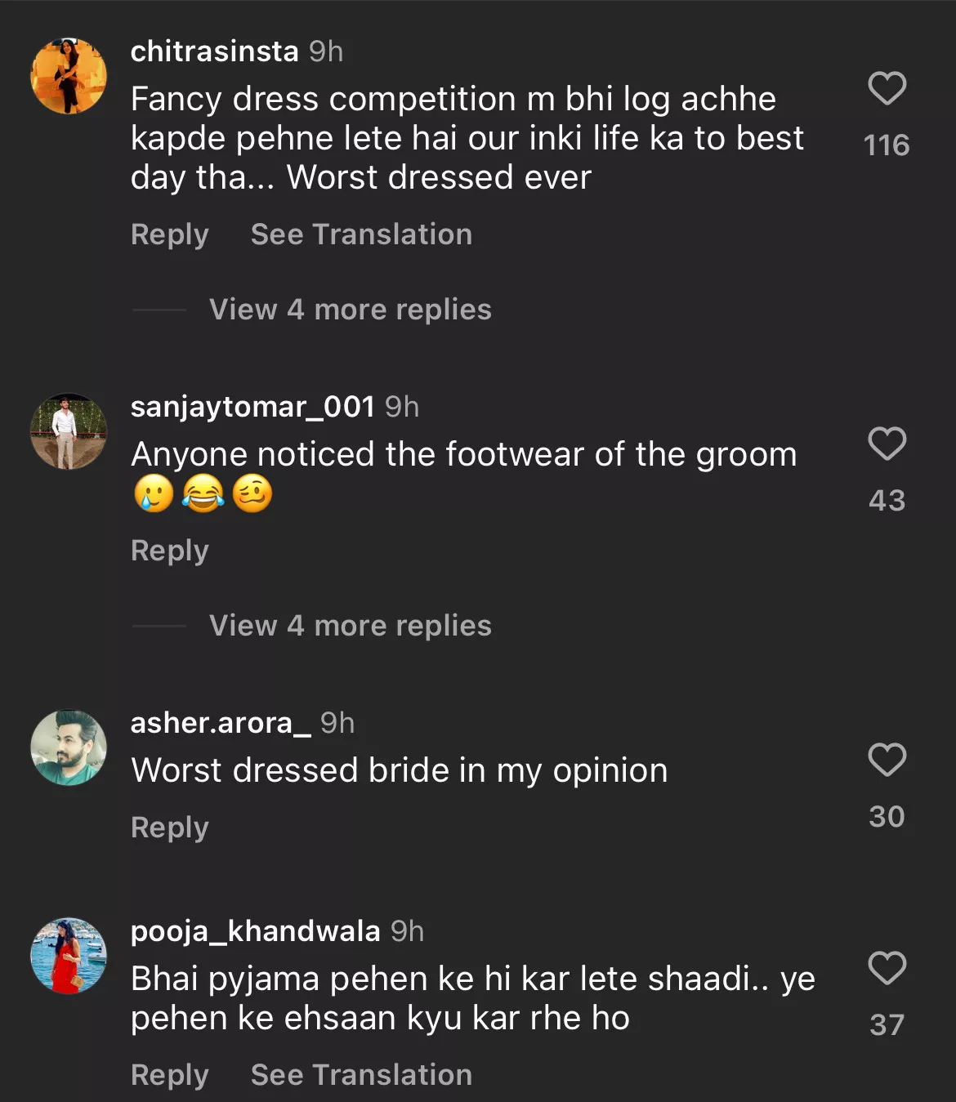
Task: Like sanjaytomar_001's comment with the heart
Action: click(887, 444)
